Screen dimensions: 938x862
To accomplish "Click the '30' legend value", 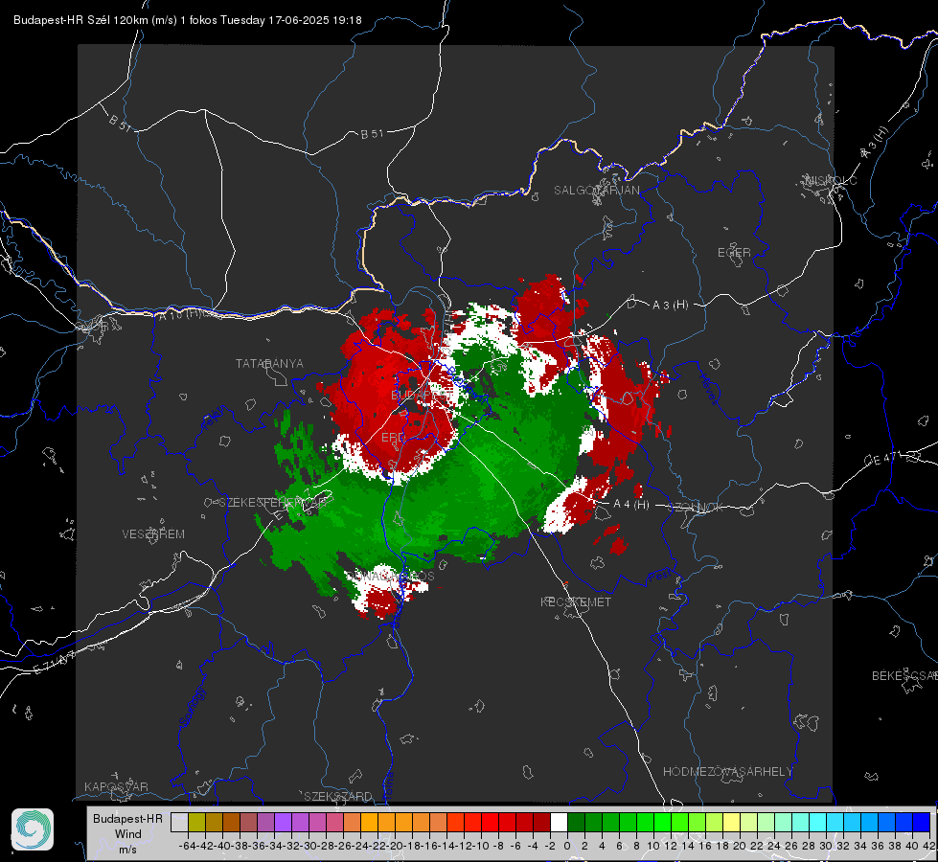I will coord(826,846).
